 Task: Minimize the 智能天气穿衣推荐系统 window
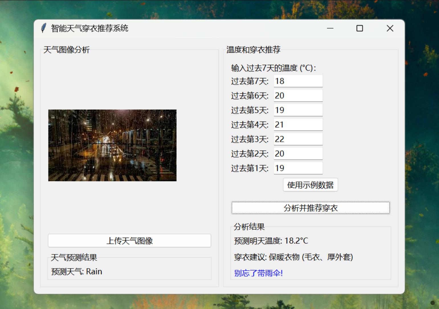coord(330,28)
